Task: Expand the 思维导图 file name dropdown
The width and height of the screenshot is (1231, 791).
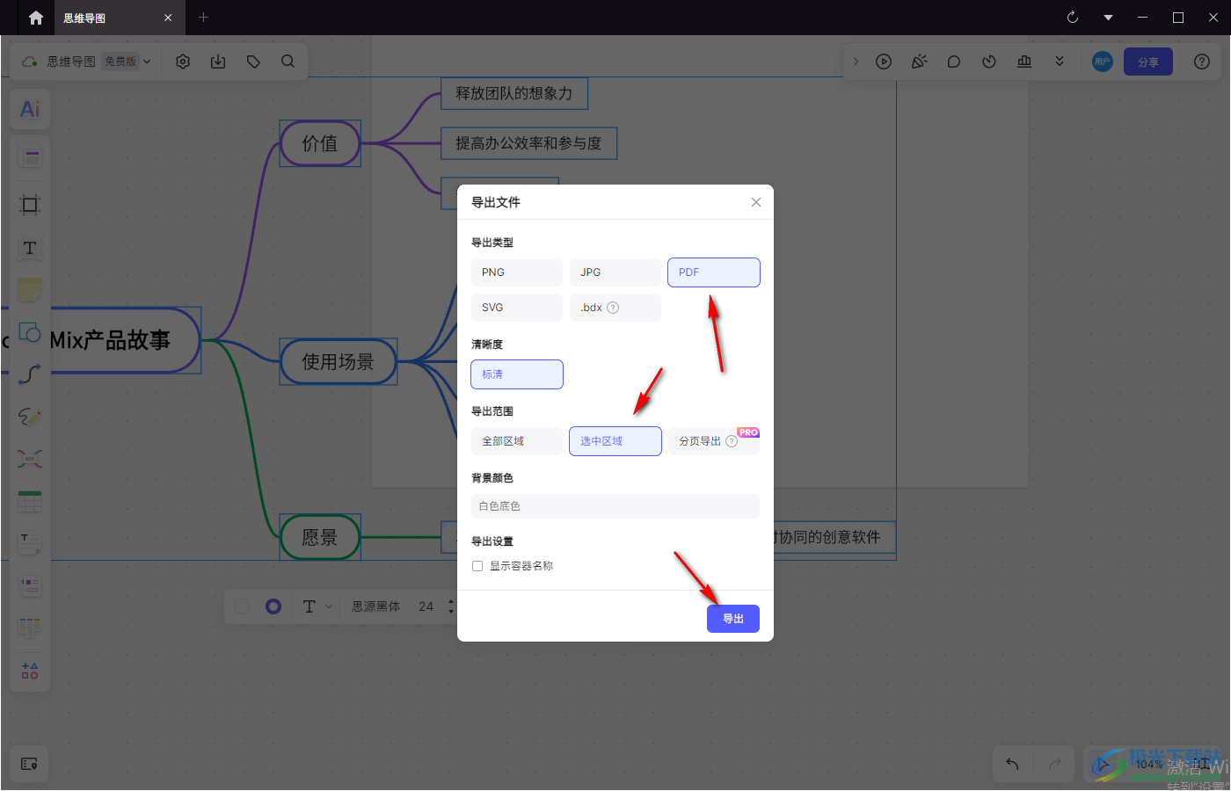Action: coord(147,62)
